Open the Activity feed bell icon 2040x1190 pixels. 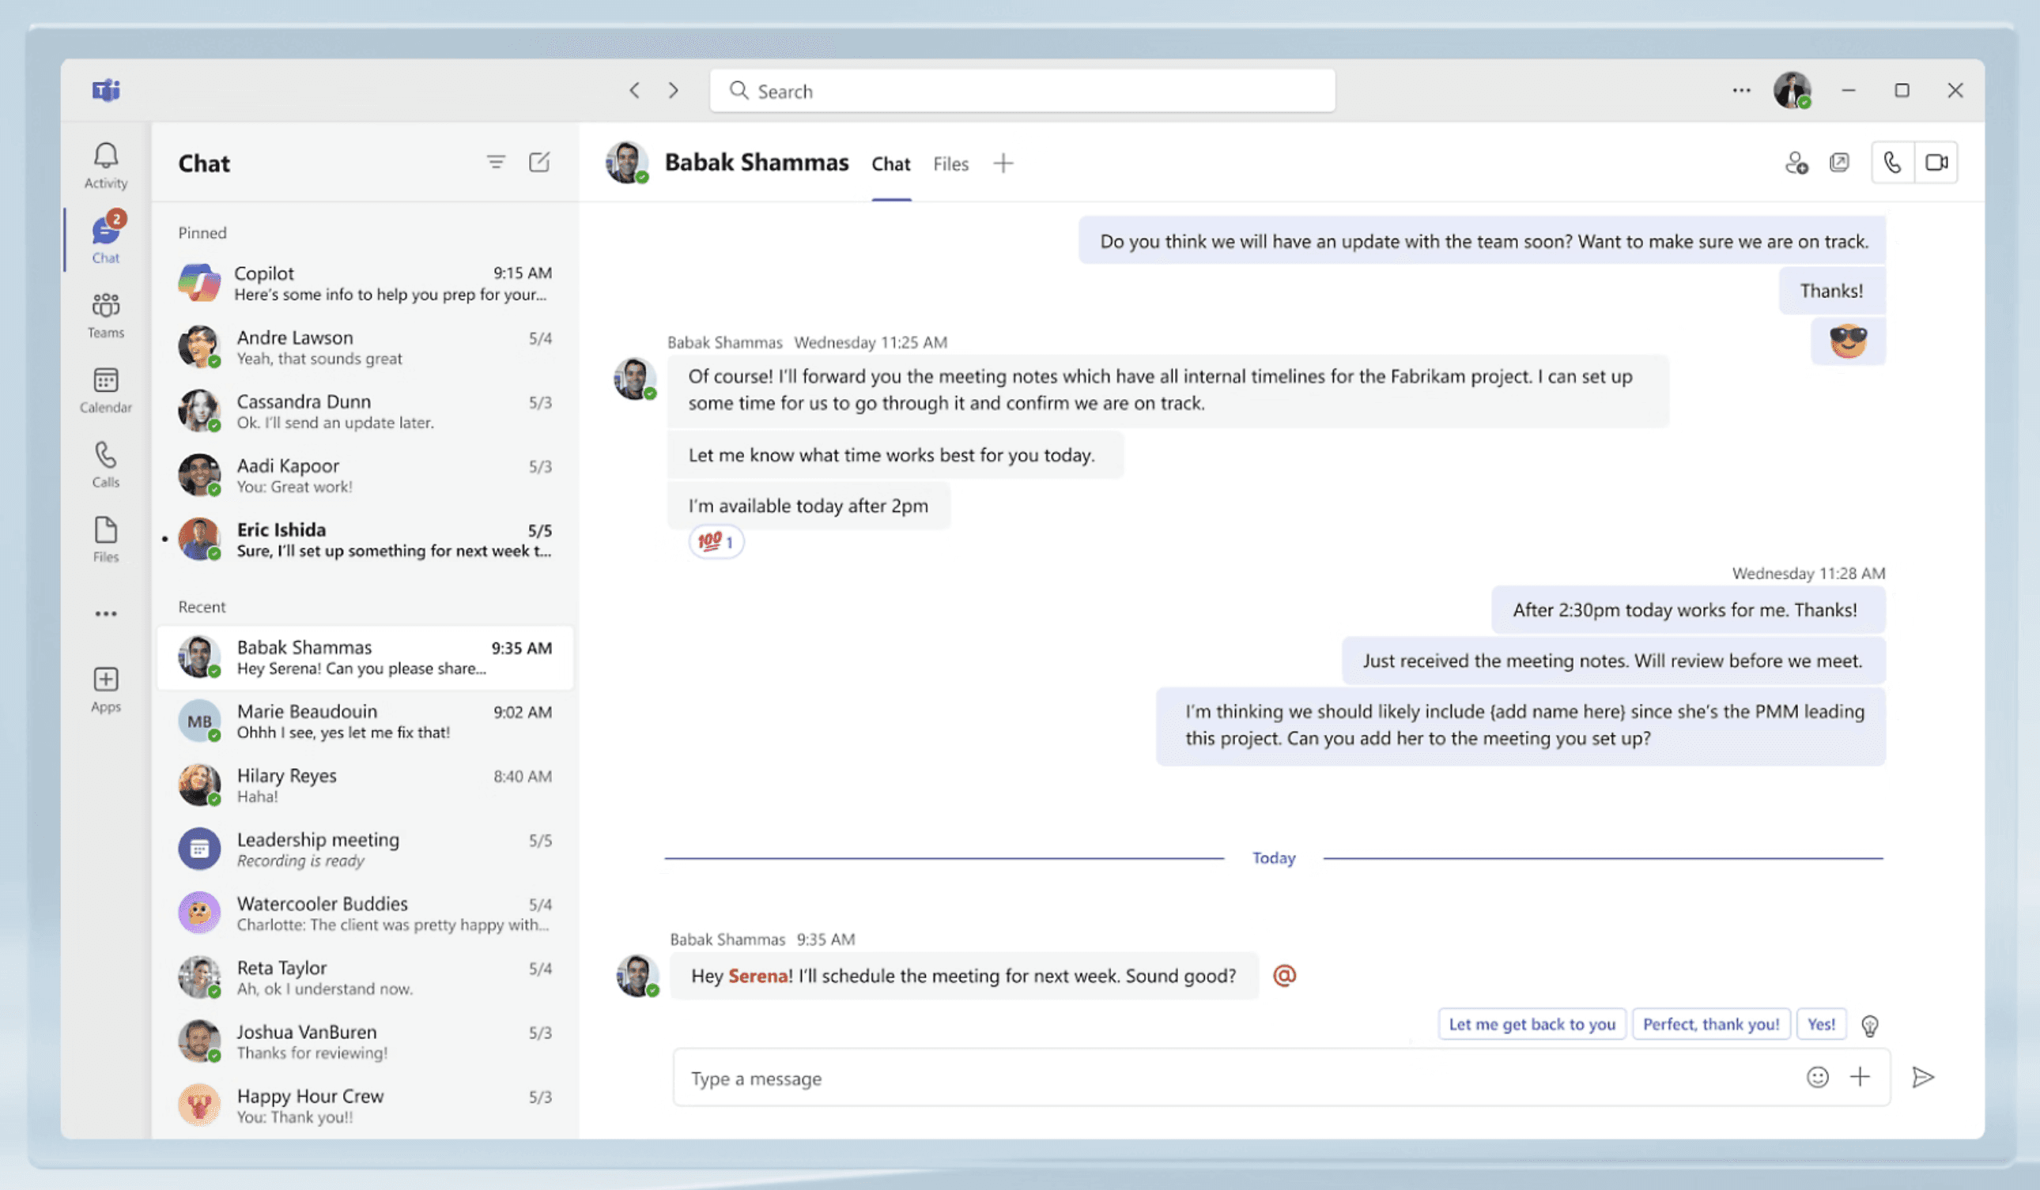pos(105,165)
